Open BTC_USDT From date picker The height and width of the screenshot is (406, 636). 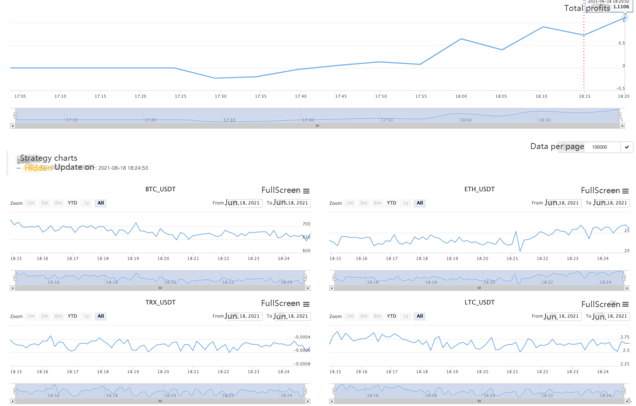pos(244,203)
